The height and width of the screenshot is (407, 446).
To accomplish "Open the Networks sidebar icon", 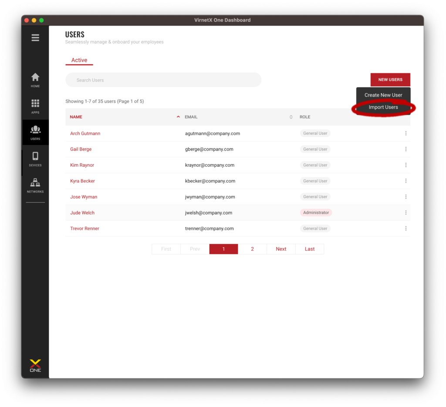I will tap(35, 185).
